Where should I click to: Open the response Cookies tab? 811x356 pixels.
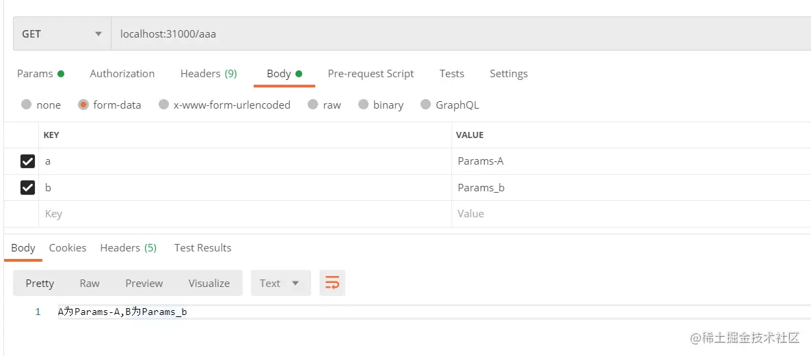tap(68, 248)
